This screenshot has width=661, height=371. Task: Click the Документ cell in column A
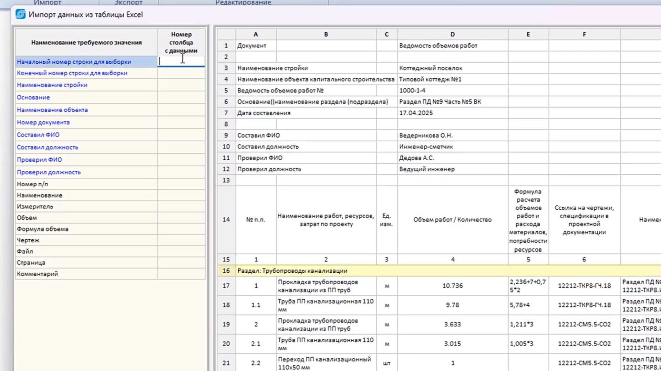[256, 45]
